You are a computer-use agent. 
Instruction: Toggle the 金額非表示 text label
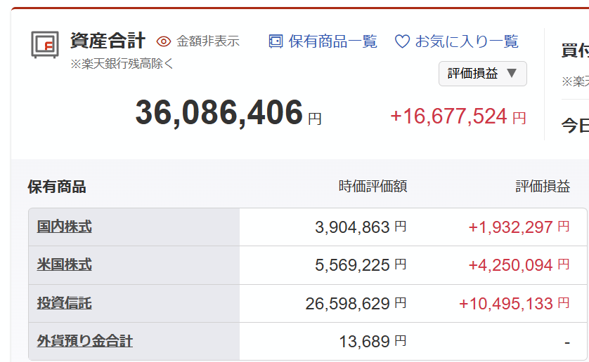[x=207, y=41]
